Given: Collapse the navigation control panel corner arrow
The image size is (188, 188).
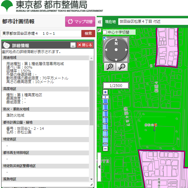Looking at the screenshot, I should tap(105, 38).
